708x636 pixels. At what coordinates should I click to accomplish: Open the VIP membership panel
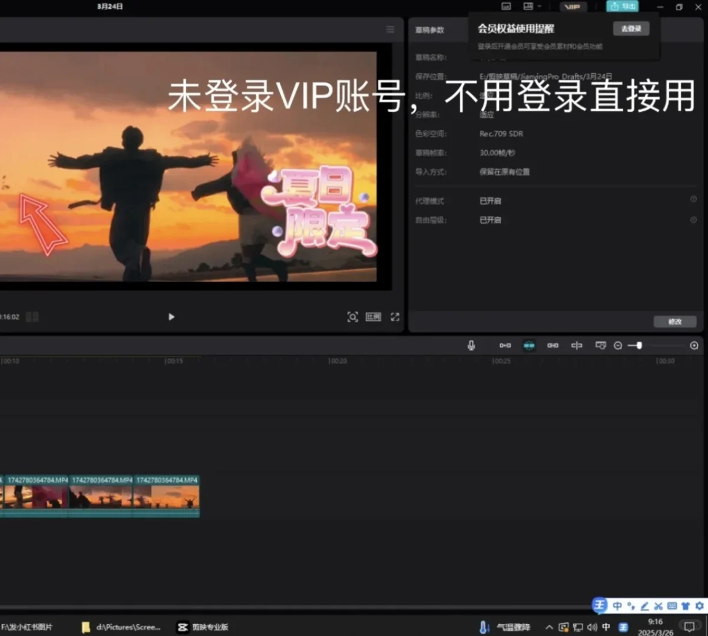pos(572,6)
